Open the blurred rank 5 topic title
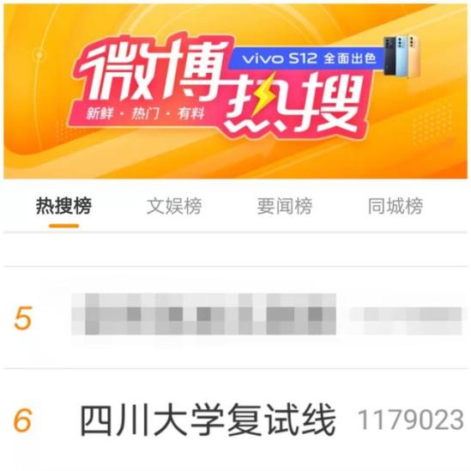 click(x=203, y=314)
